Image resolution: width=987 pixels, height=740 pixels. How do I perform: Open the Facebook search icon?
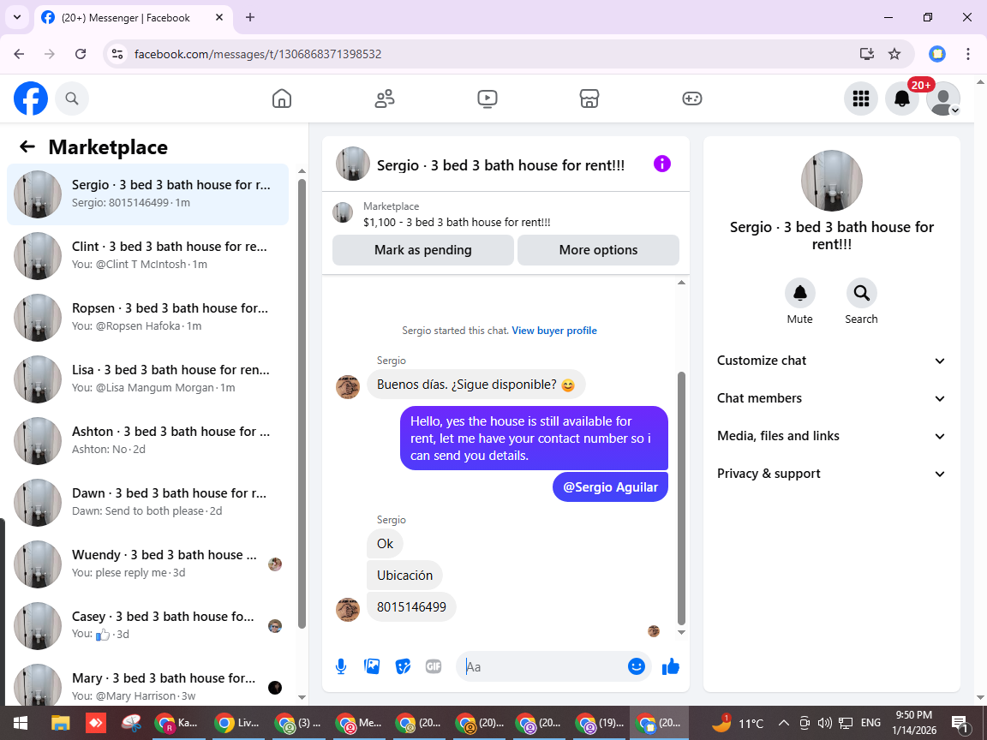[72, 98]
